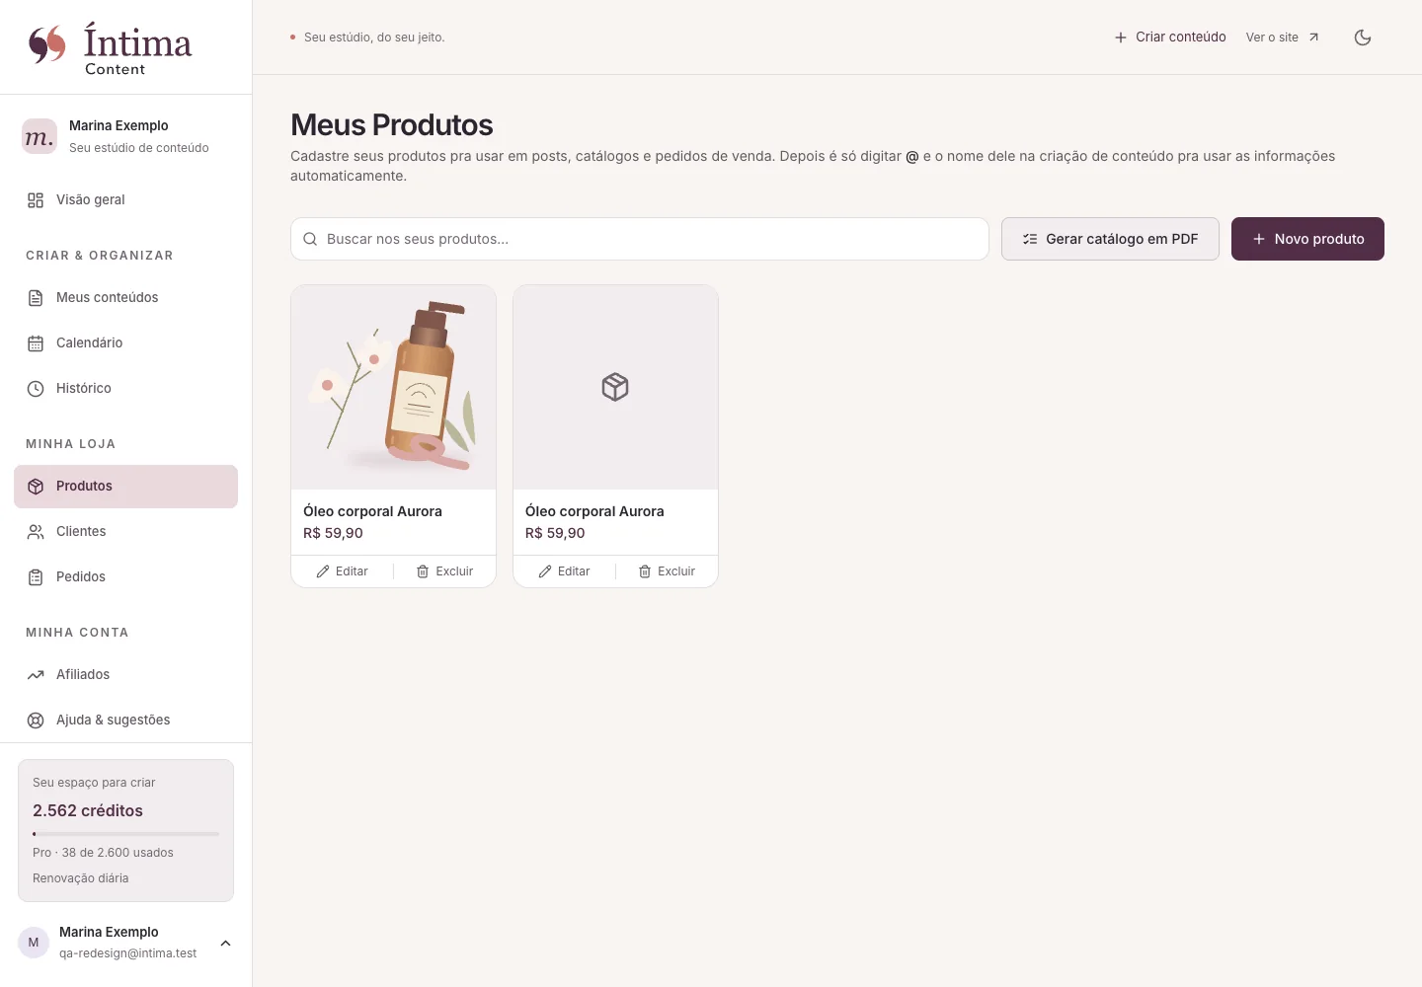Open the Afiliados page
Screen dimensions: 1422x987
(x=126, y=675)
